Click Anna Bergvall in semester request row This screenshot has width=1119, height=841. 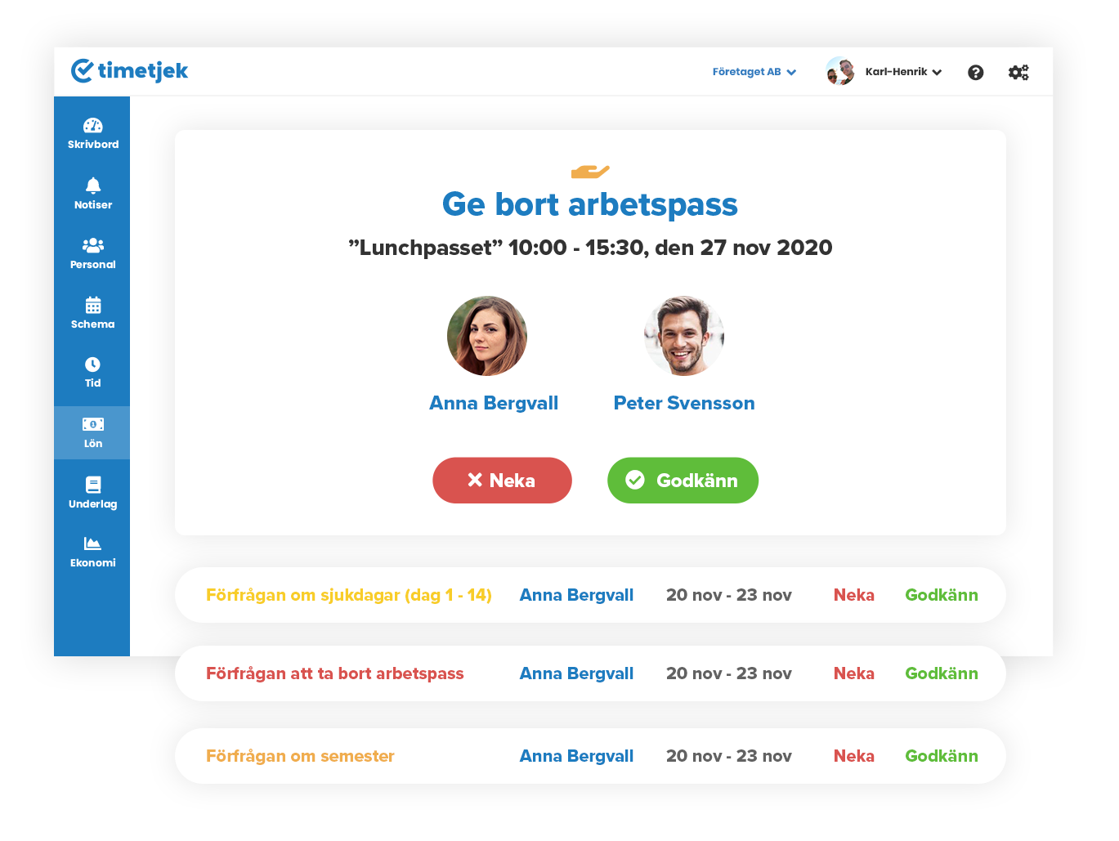click(576, 756)
